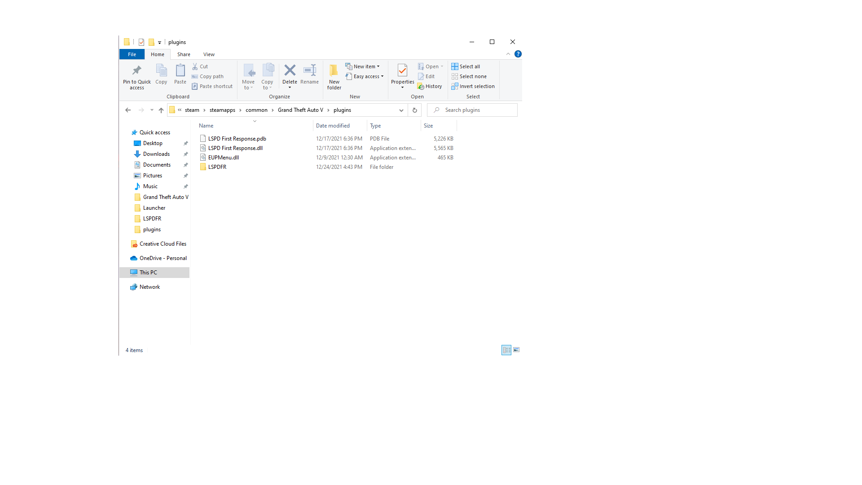The height and width of the screenshot is (485, 862).
Task: Navigate to Grand Theft Auto V breadcrumb
Action: point(300,110)
